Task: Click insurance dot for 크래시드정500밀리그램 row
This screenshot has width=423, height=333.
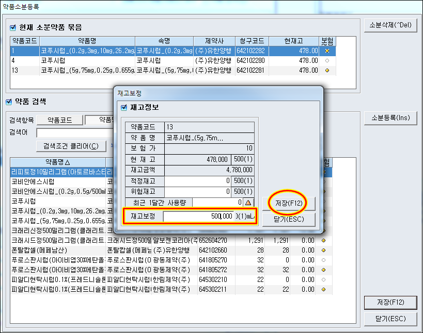Action: 324,240
